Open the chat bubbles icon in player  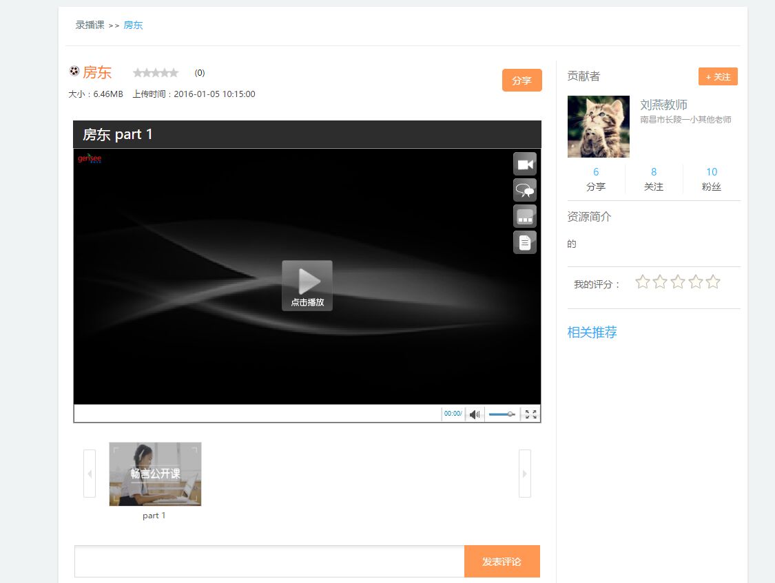(x=525, y=191)
